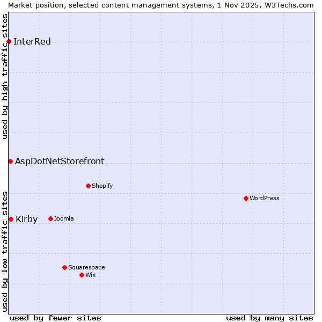Select the Joomla text label

click(x=64, y=218)
